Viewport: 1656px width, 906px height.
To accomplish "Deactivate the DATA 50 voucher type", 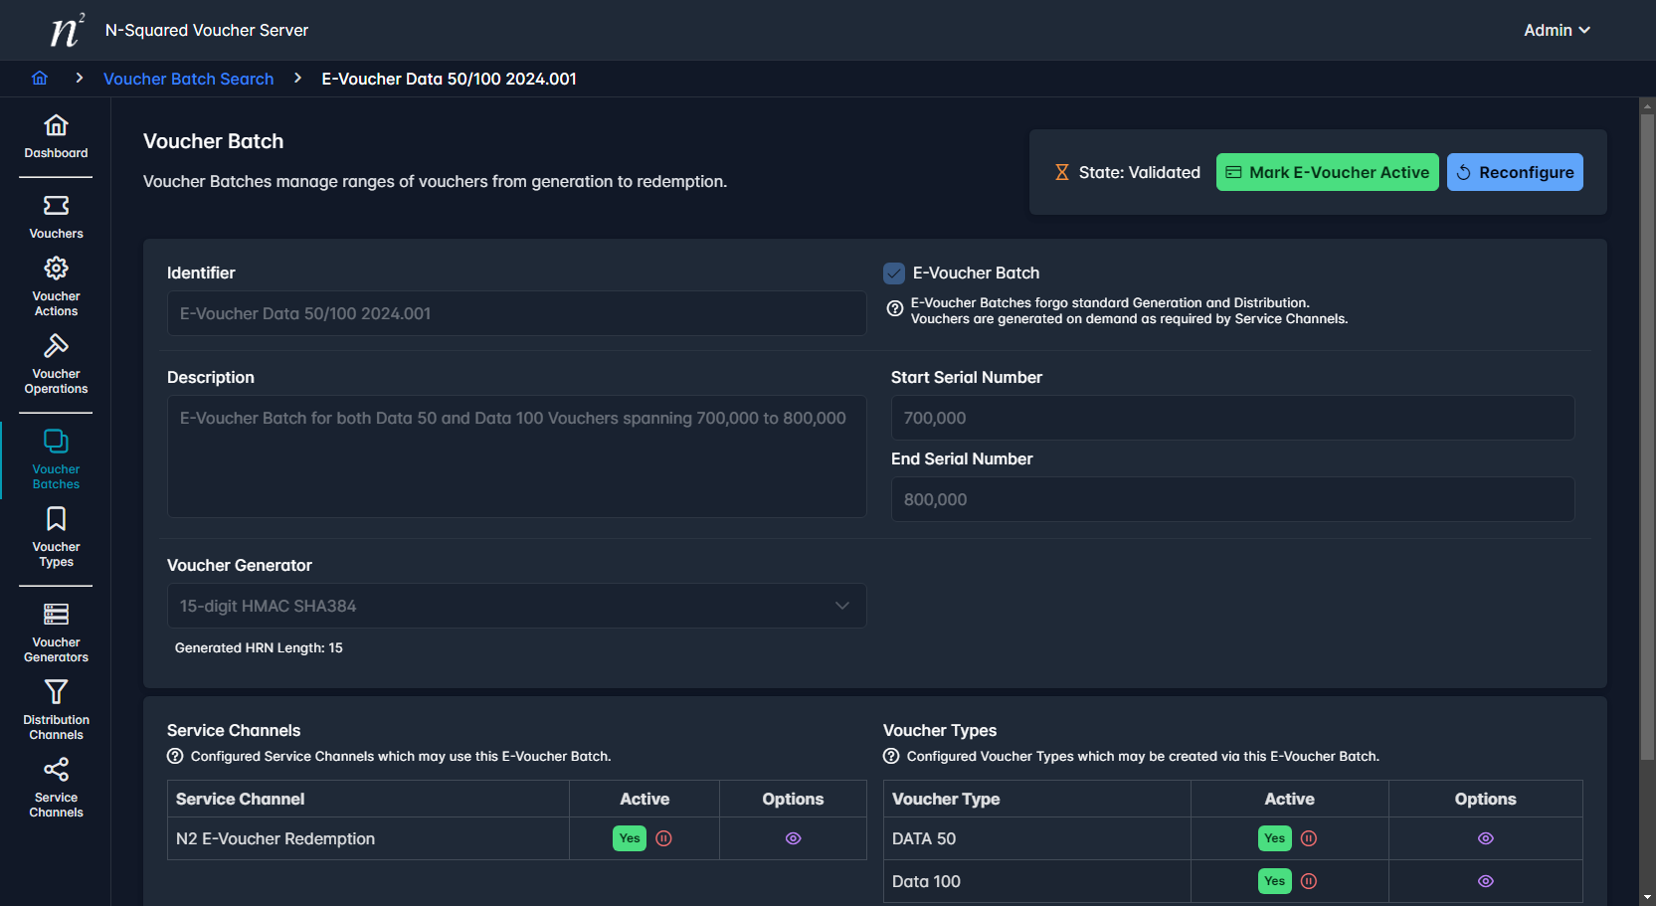I will [x=1309, y=838].
